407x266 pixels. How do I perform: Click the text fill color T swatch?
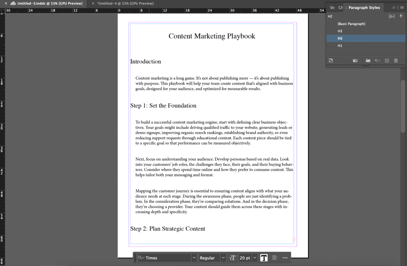tap(264, 258)
